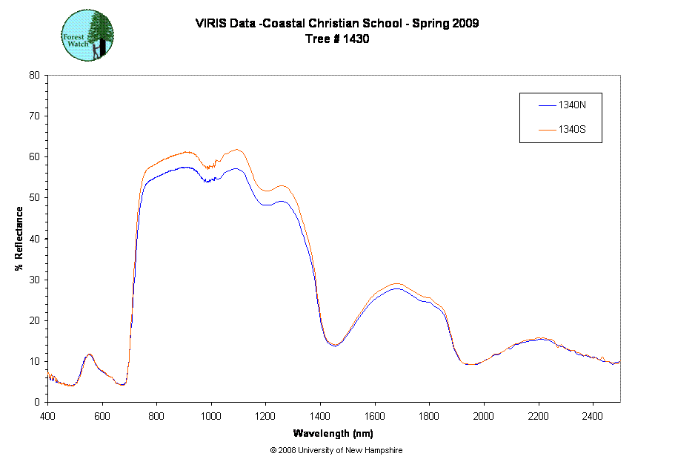Click the noisy left end of the curves

tap(53, 377)
